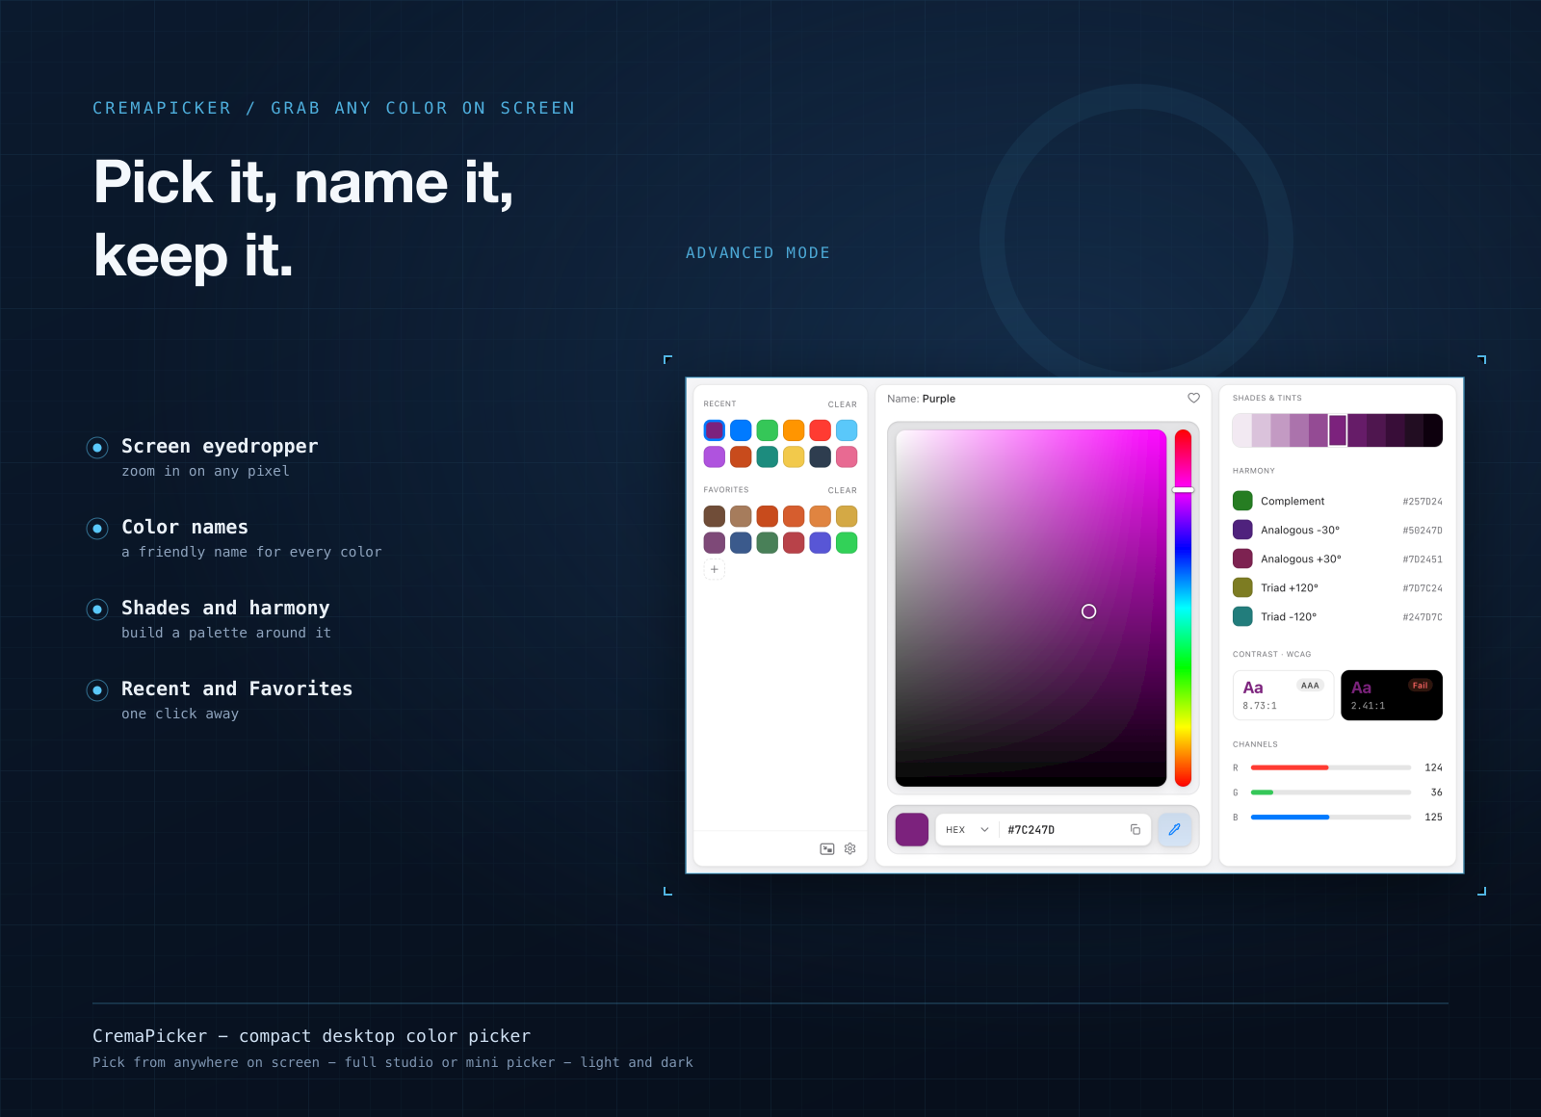Click the black contrast card with Fail badge
The height and width of the screenshot is (1117, 1541).
tap(1392, 695)
